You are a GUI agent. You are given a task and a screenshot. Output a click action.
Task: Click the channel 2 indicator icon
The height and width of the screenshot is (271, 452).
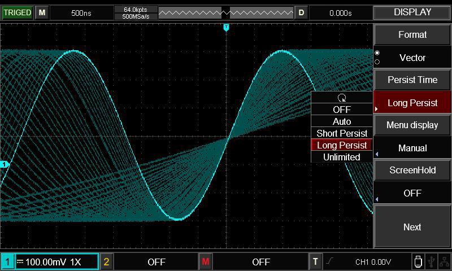106,262
